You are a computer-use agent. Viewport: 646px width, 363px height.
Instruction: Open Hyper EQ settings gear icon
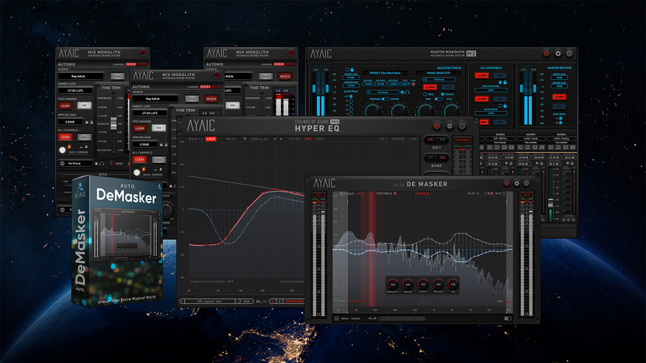pyautogui.click(x=450, y=126)
